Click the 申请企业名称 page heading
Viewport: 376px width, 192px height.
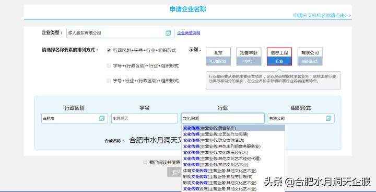coord(188,9)
